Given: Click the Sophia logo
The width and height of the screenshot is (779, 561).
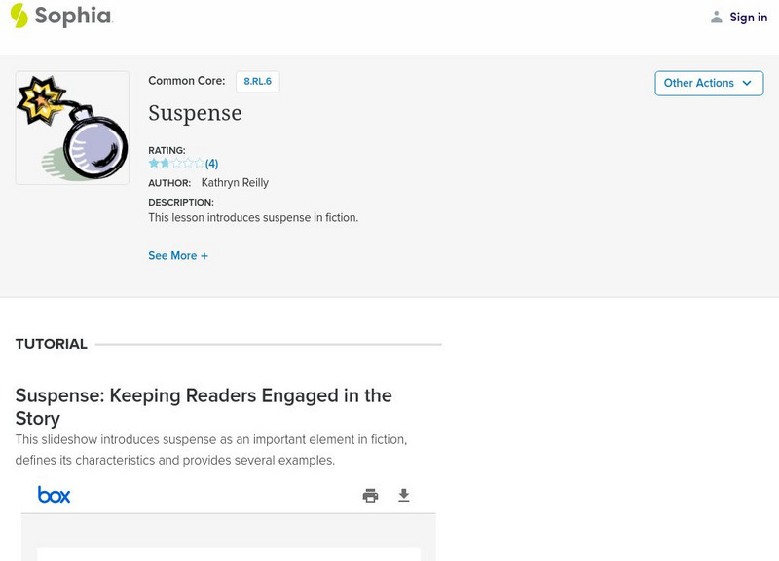Looking at the screenshot, I should pos(60,16).
